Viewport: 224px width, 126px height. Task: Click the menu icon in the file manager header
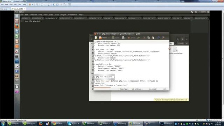tap(187, 40)
